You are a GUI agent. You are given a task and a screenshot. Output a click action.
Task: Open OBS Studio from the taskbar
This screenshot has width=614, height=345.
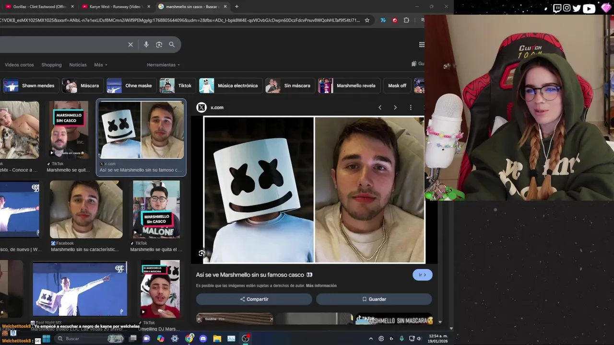246,339
